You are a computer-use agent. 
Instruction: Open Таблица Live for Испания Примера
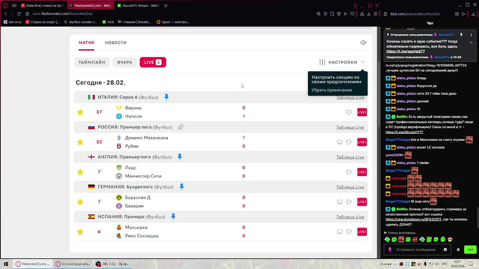350,217
